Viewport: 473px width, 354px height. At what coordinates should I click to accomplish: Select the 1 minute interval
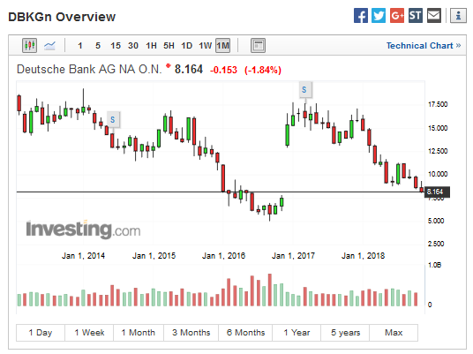[x=80, y=46]
